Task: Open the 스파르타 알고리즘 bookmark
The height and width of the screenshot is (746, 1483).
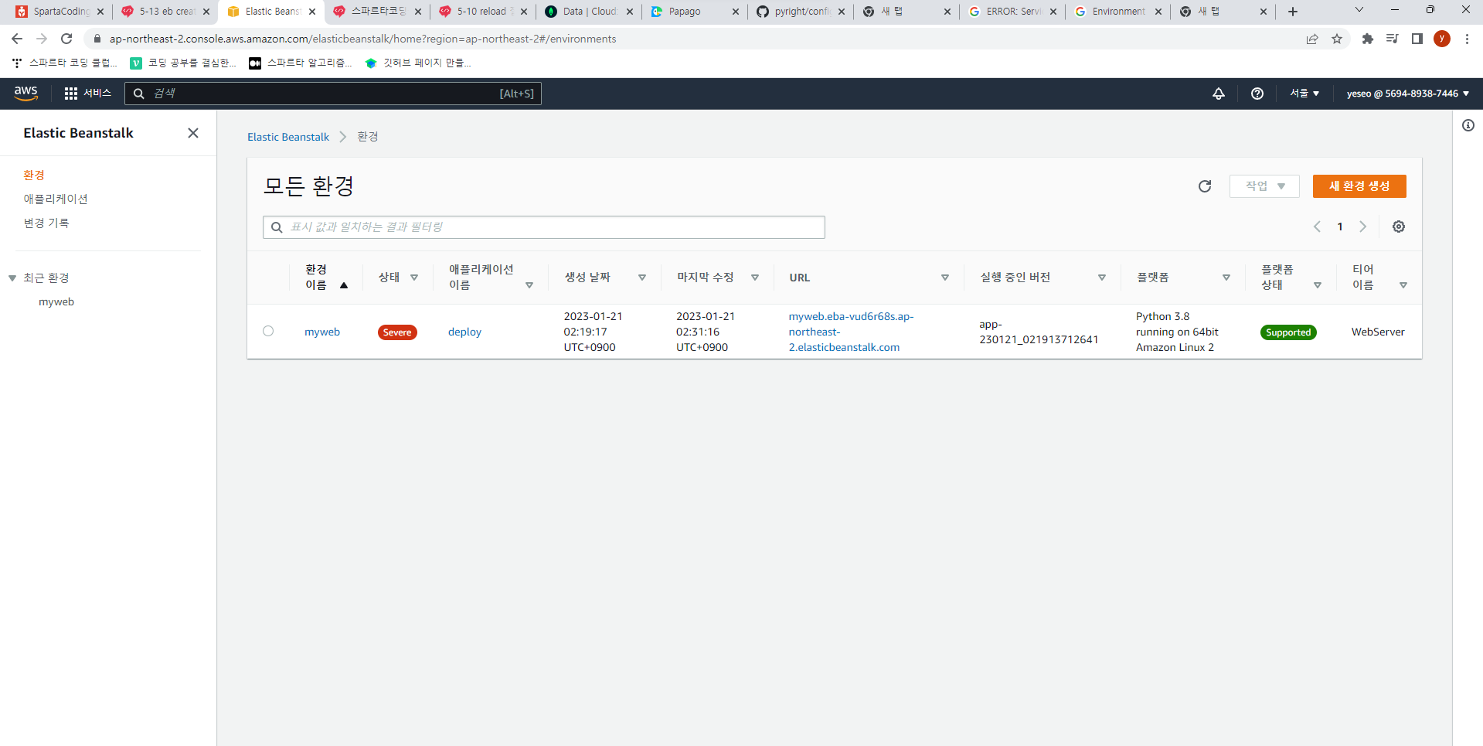Action: [x=301, y=63]
